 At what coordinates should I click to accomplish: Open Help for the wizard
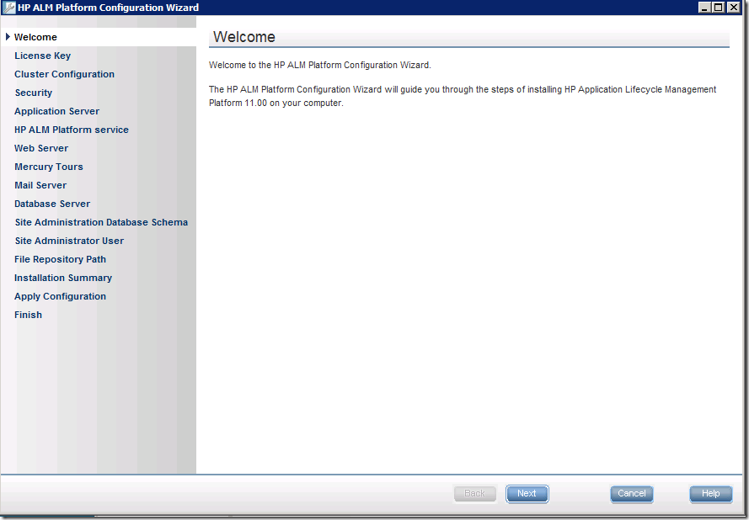point(711,494)
